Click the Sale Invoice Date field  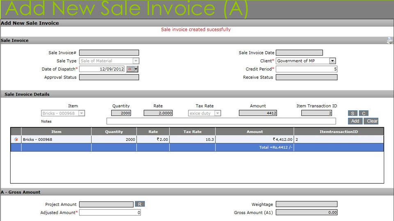pyautogui.click(x=299, y=53)
